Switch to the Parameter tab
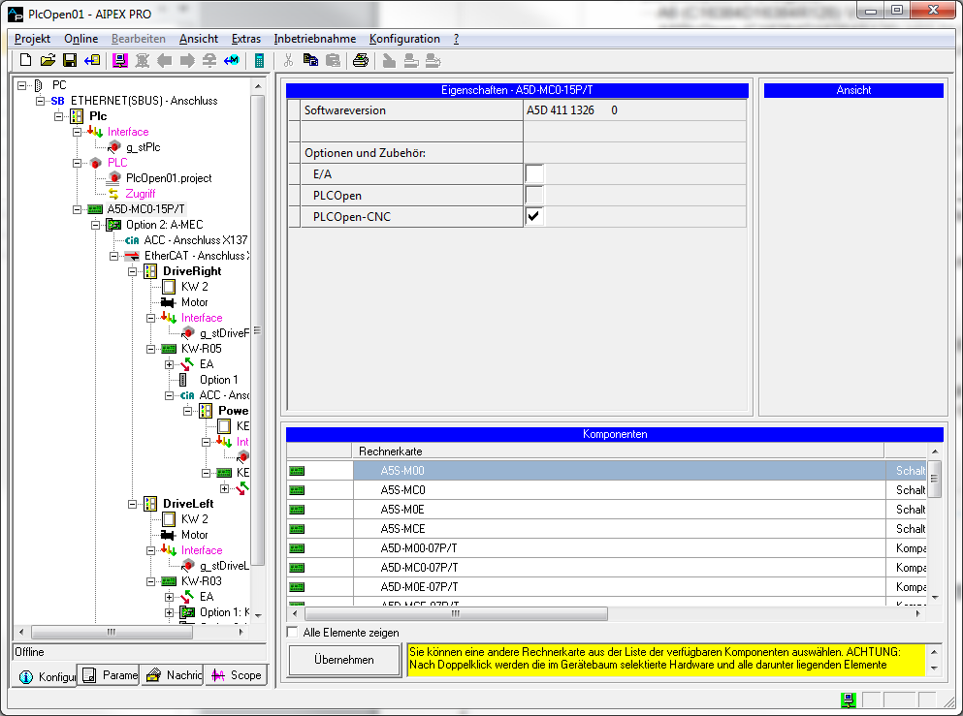The image size is (963, 716). tap(110, 675)
